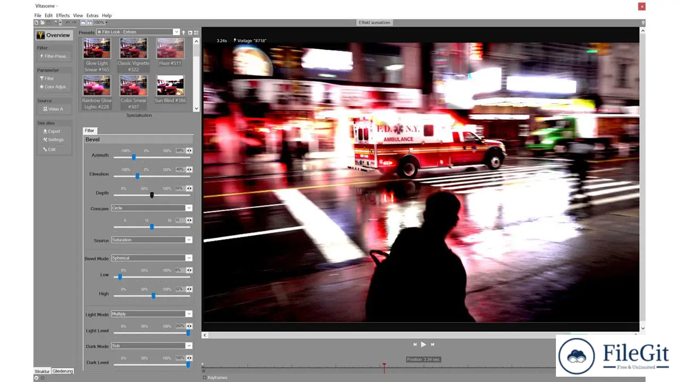This screenshot has width=679, height=382.
Task: Click the split-view layout toolbar icon
Action: [90, 22]
